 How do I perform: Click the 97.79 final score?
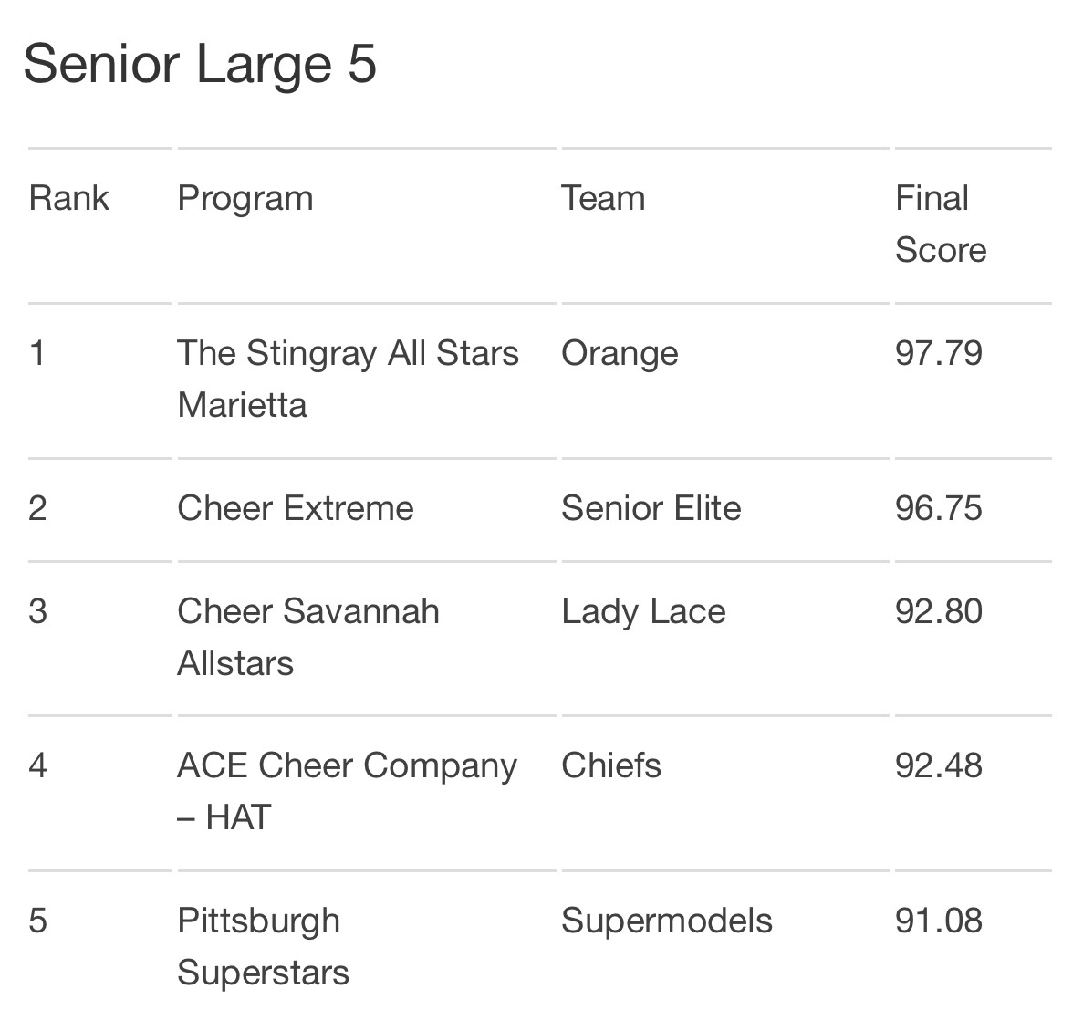click(x=939, y=354)
